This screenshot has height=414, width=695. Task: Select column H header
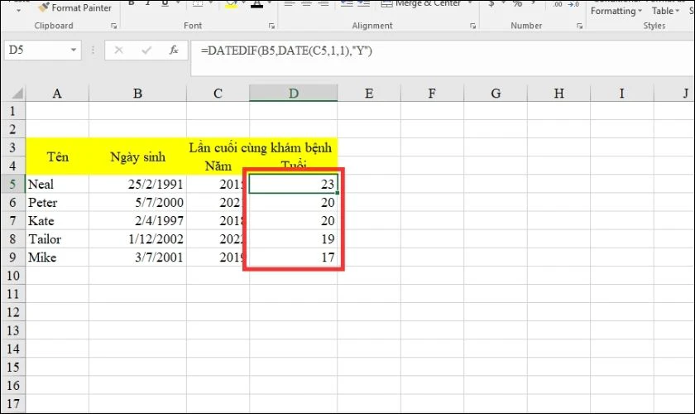(x=559, y=94)
